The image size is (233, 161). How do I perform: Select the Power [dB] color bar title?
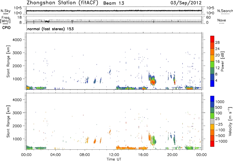pyautogui.click(x=223, y=61)
